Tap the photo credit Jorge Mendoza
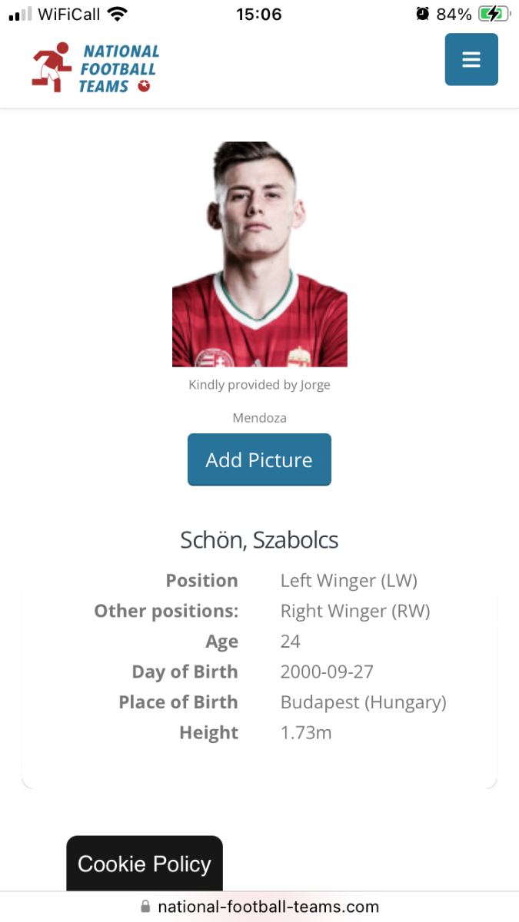This screenshot has width=519, height=922. [x=259, y=401]
